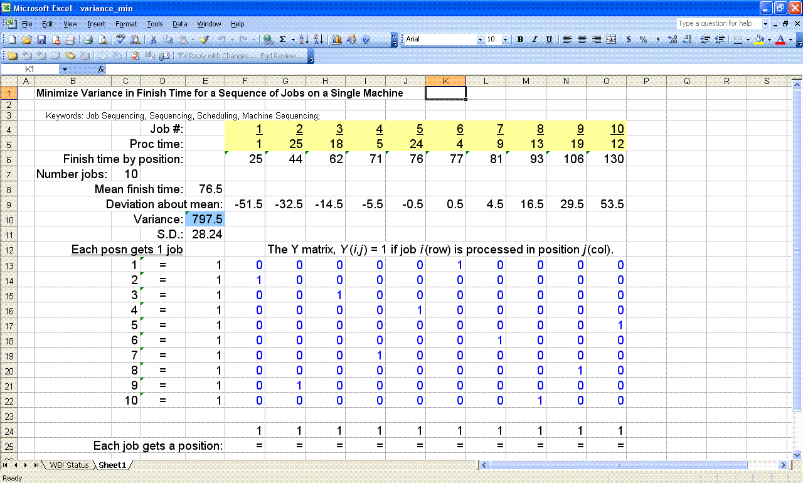Screen dimensions: 803x483
Task: Cut the selection with the scissors icon
Action: tap(153, 40)
